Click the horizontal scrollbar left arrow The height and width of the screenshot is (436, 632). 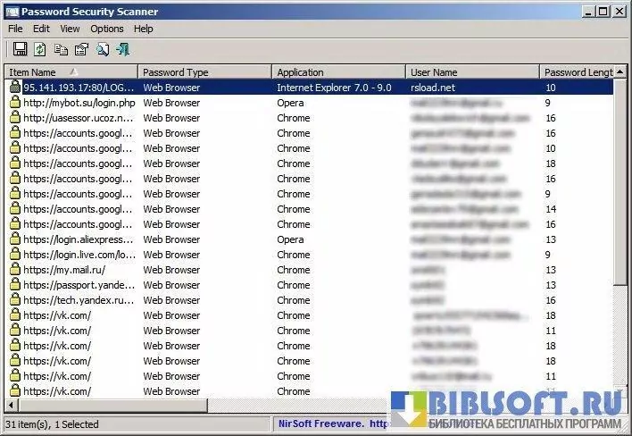tap(12, 407)
